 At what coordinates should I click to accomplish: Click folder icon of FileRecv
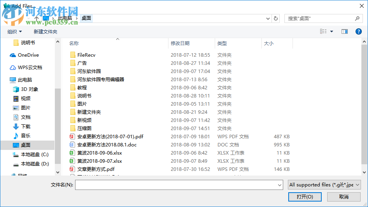73,55
